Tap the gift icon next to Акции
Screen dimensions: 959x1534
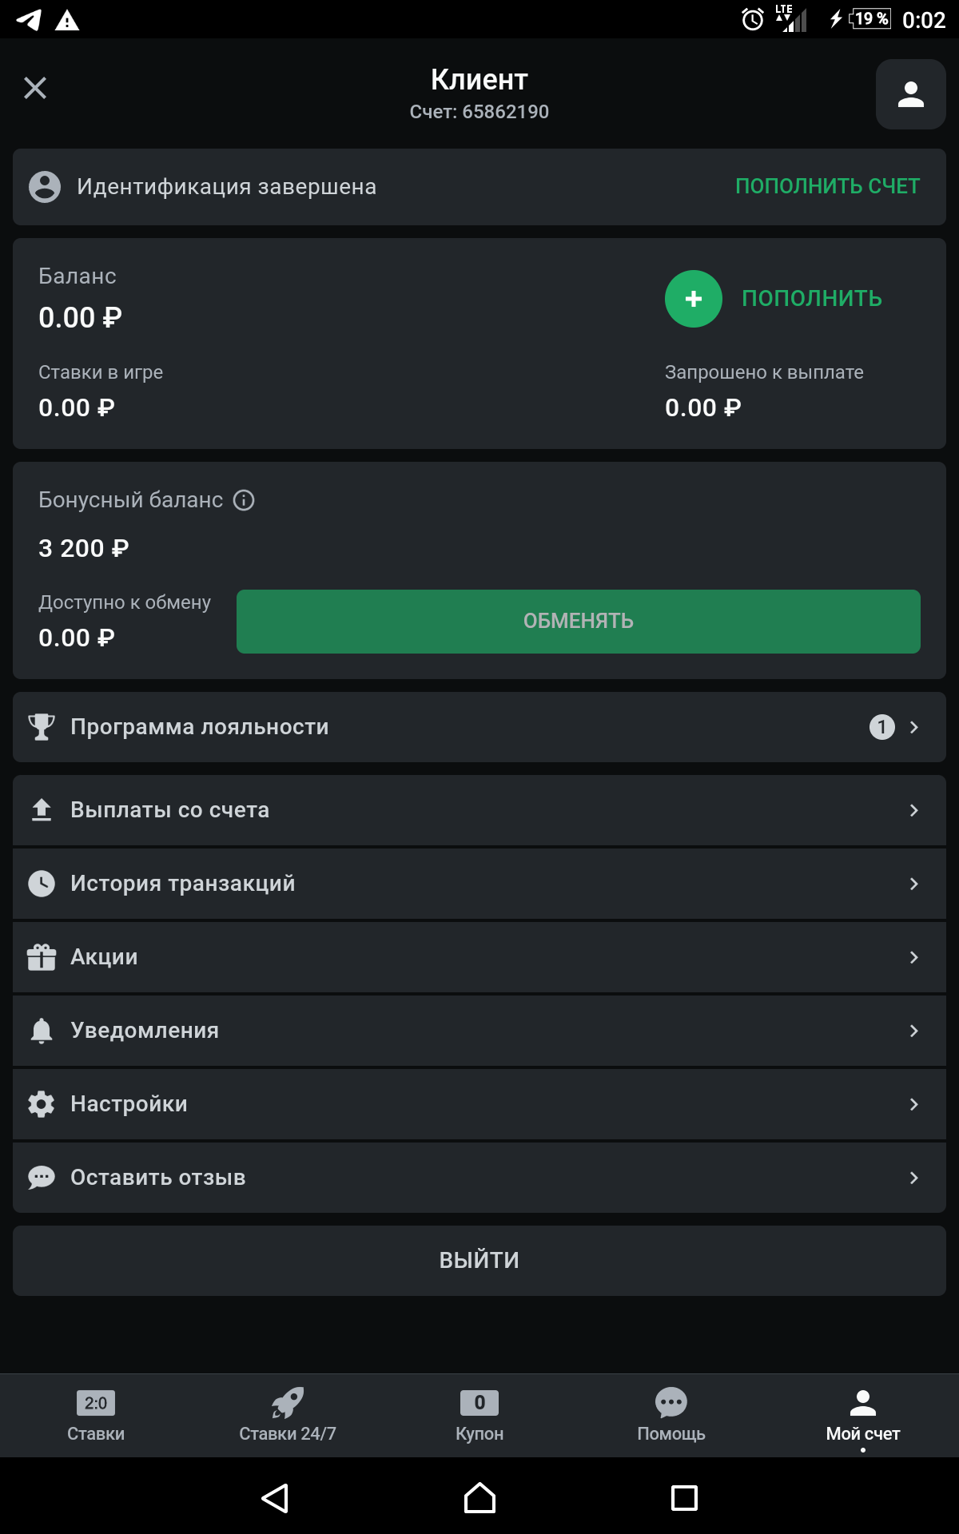[x=42, y=957]
